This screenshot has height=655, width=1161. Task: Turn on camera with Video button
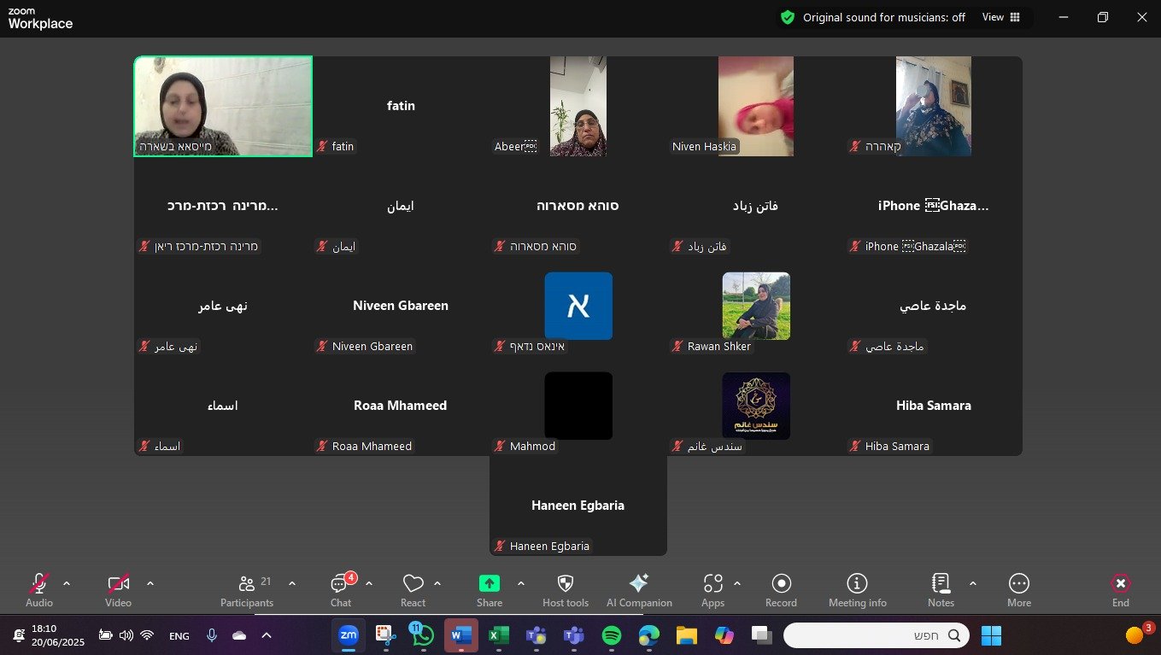118,589
